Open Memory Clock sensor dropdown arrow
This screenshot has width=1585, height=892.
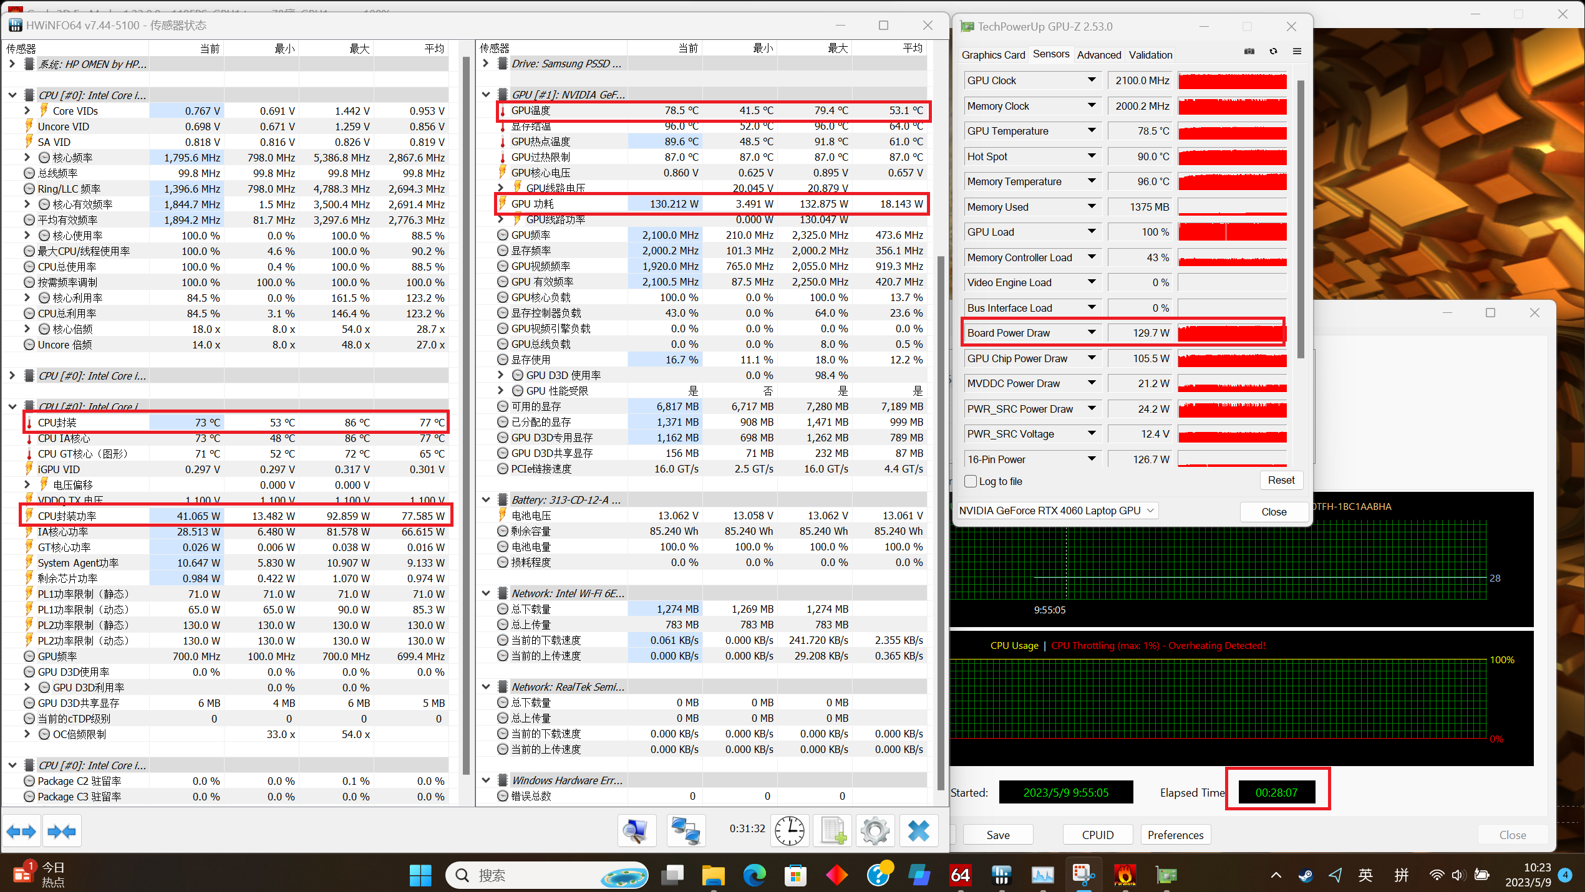1091,106
